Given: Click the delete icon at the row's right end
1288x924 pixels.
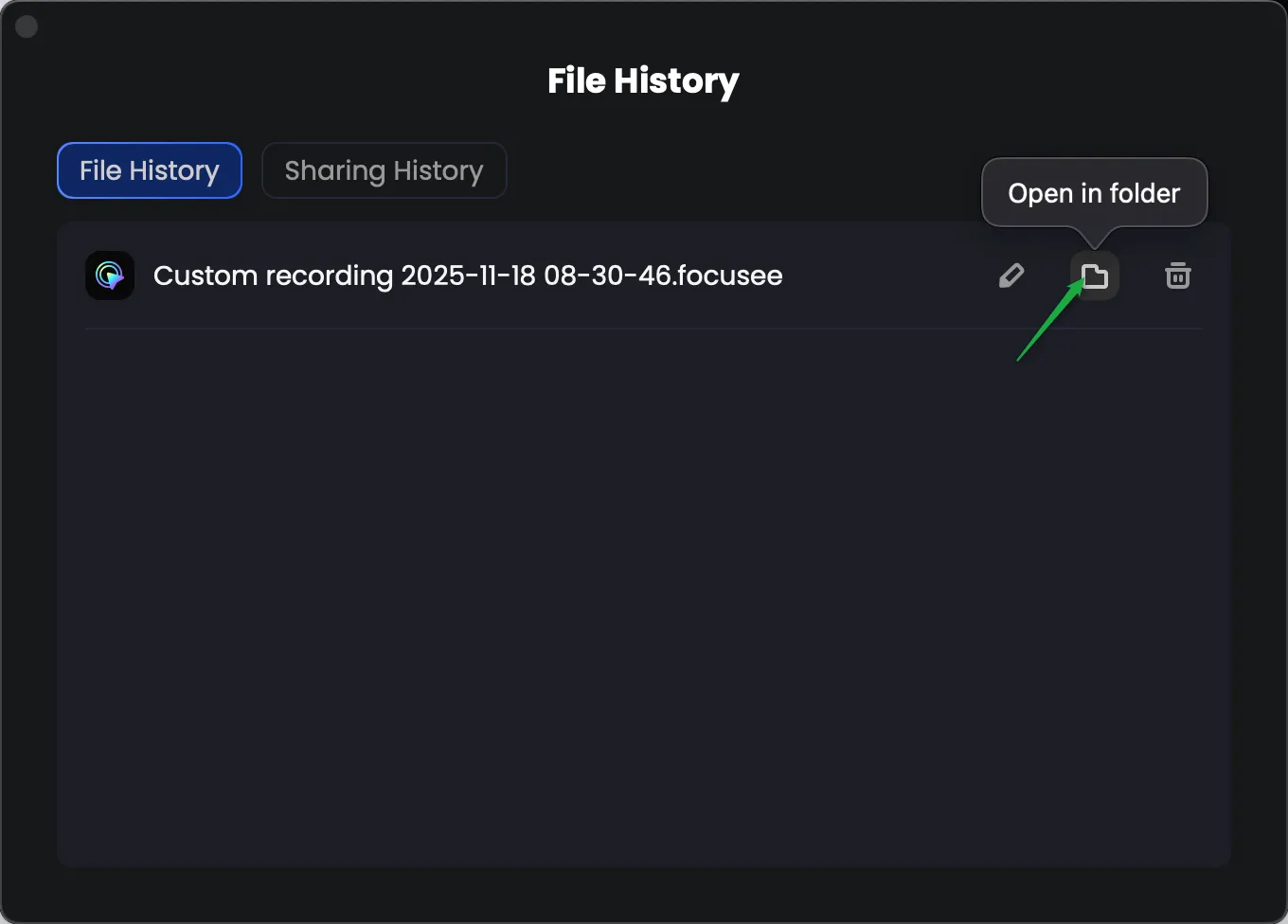Looking at the screenshot, I should coord(1177,275).
